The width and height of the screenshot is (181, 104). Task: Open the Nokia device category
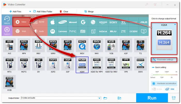coord(103,31)
